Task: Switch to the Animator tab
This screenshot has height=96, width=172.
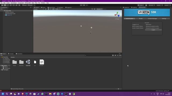Action: click(60, 7)
